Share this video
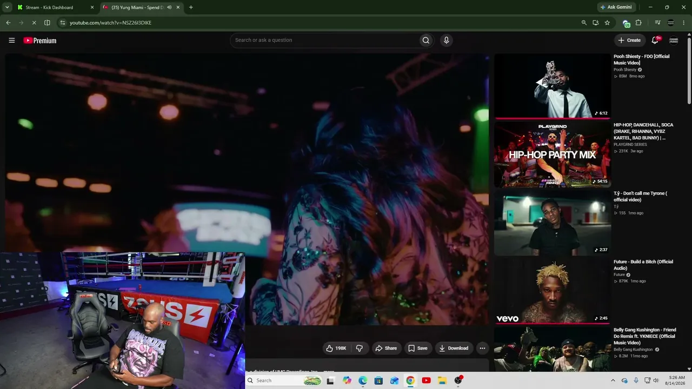 coord(386,348)
